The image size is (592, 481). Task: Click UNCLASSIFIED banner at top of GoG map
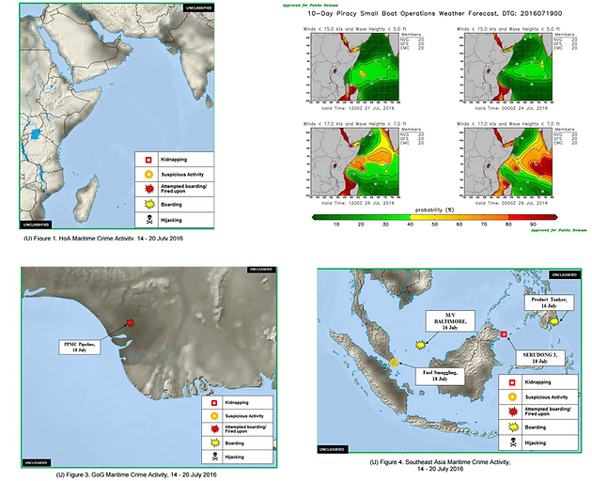(x=262, y=270)
